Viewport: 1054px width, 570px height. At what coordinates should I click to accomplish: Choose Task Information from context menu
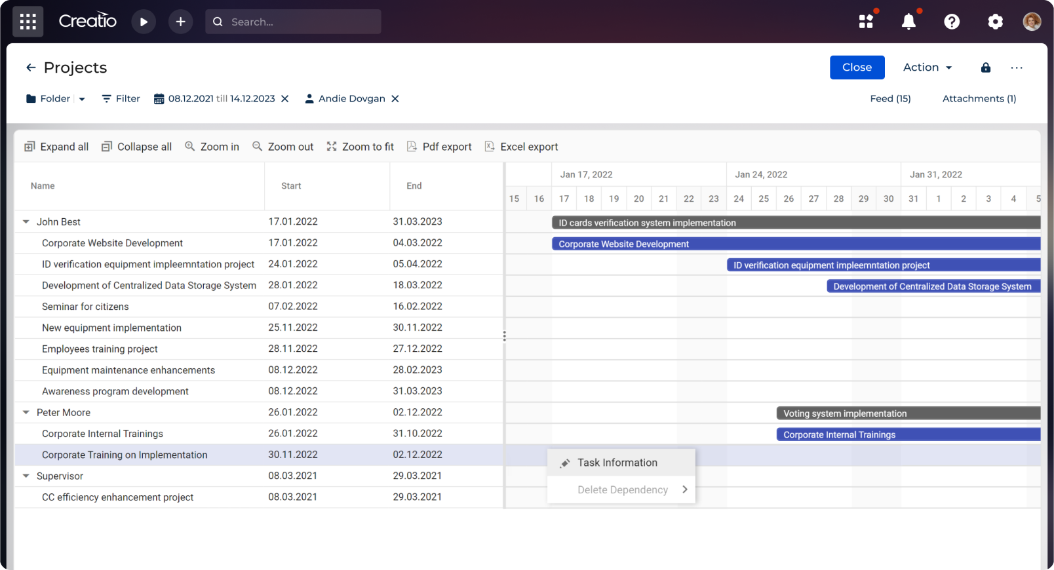pyautogui.click(x=617, y=463)
